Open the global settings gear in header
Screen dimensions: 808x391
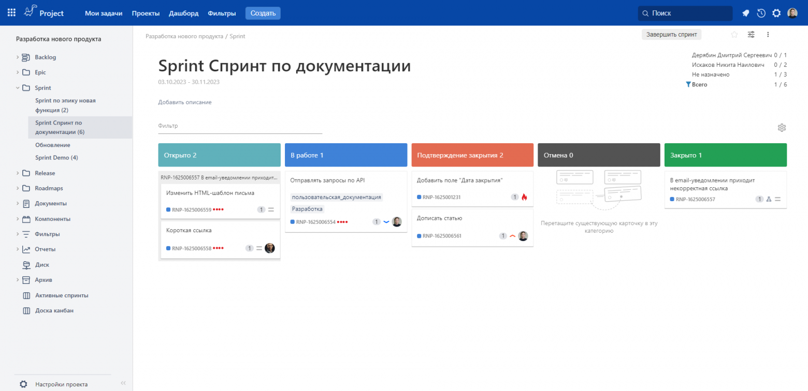pos(776,13)
